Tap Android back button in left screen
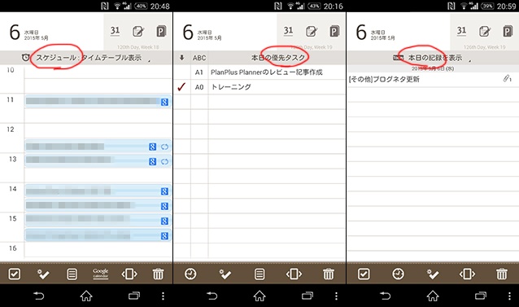The image size is (519, 307). 38,296
